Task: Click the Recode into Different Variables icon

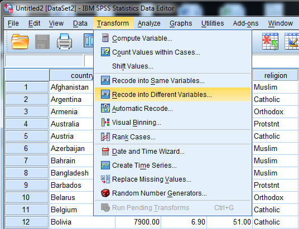Action: point(105,94)
